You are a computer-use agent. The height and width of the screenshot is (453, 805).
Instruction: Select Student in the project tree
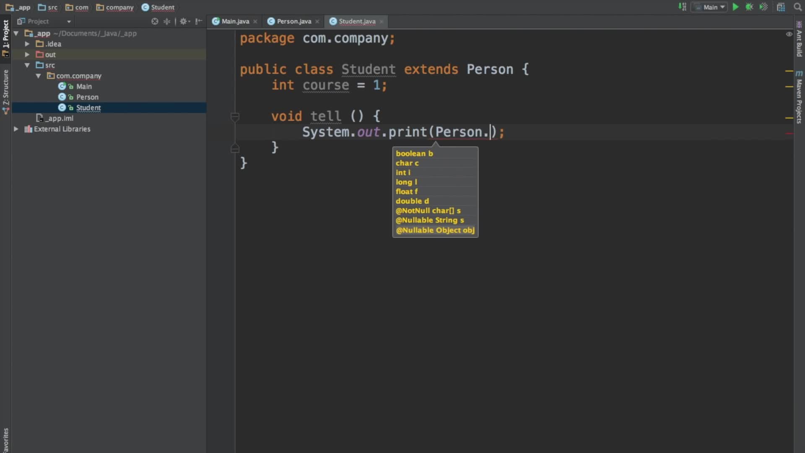(x=88, y=107)
